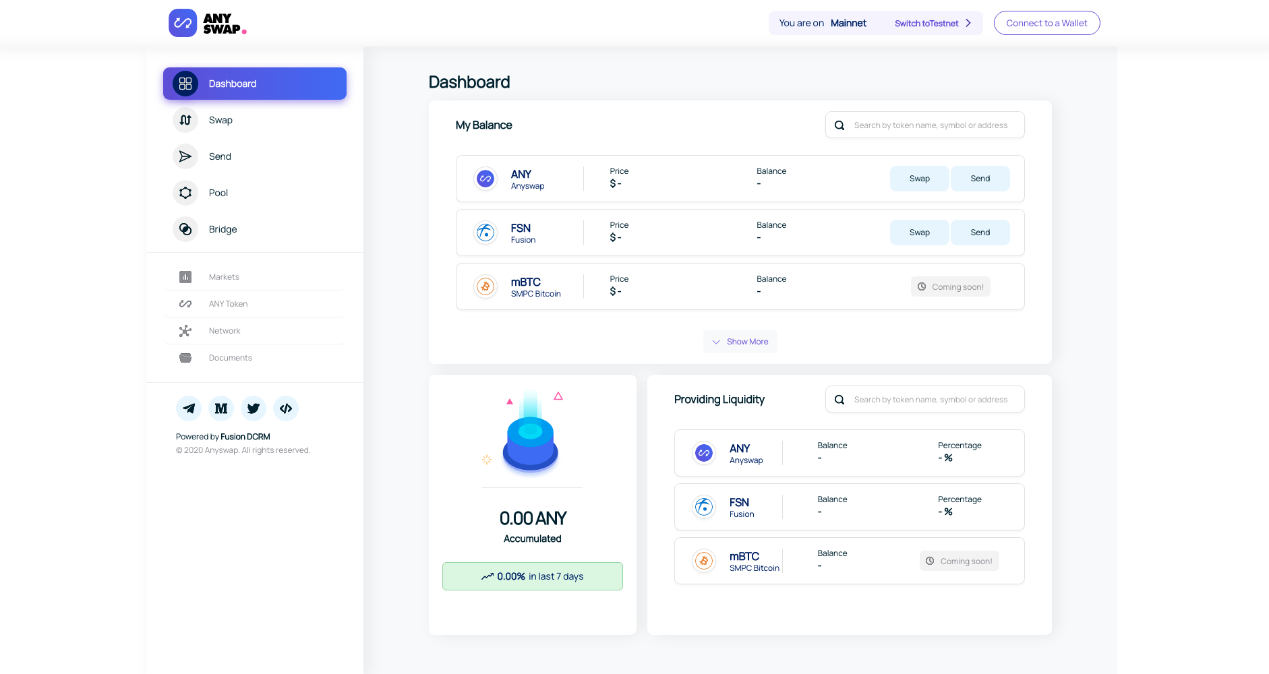Click Connect to a Wallet button
The width and height of the screenshot is (1269, 674).
click(1046, 23)
